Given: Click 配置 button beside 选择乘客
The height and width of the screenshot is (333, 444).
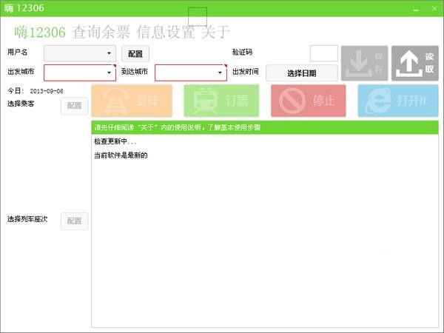Looking at the screenshot, I should (75, 106).
